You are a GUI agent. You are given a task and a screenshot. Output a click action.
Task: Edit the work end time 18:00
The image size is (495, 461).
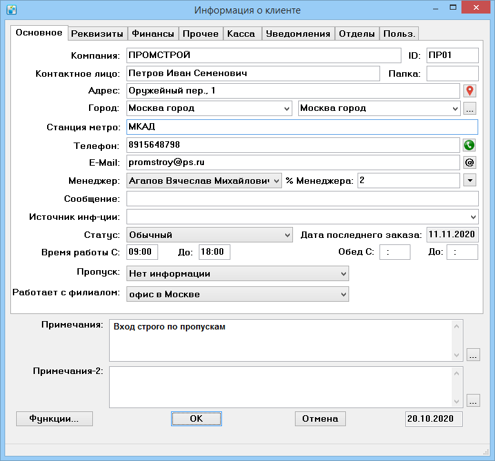tap(214, 252)
